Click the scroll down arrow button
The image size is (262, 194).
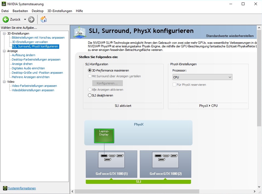click(x=259, y=187)
